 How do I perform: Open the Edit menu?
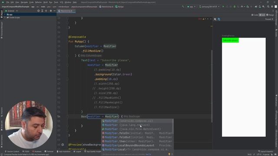pos(12,2)
